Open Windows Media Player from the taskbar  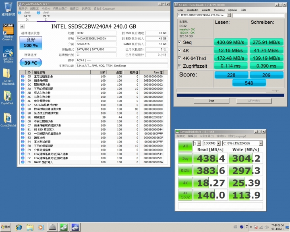tap(41, 227)
